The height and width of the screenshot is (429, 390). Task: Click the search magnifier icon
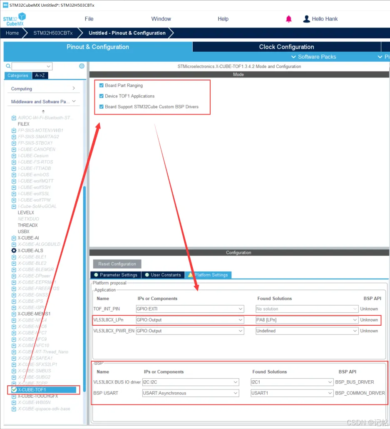click(8, 66)
